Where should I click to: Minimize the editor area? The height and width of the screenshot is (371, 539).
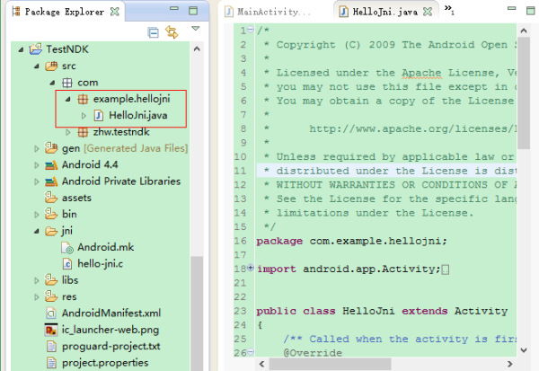[512, 8]
